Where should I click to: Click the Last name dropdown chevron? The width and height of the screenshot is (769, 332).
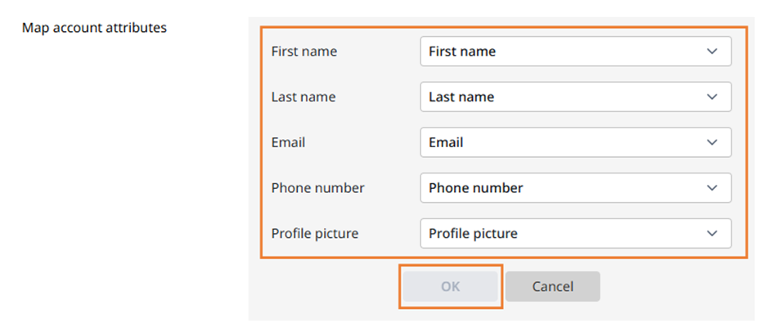coord(712,96)
